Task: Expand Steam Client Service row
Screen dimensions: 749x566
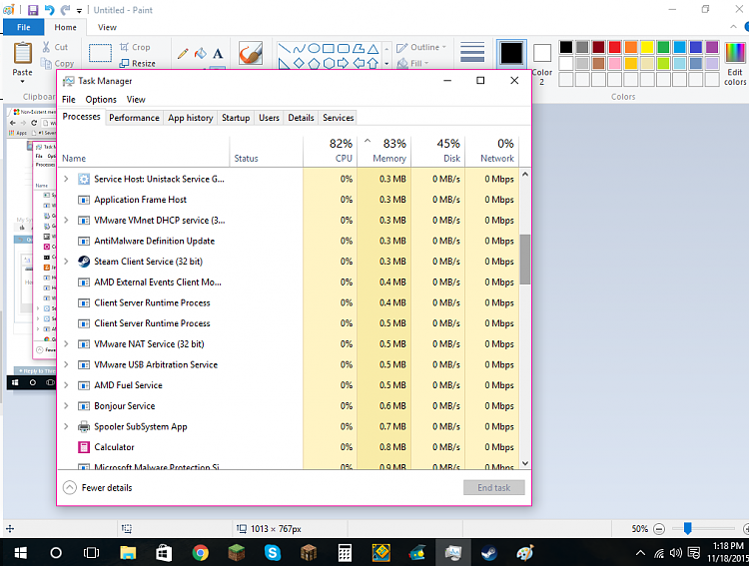Action: 66,262
